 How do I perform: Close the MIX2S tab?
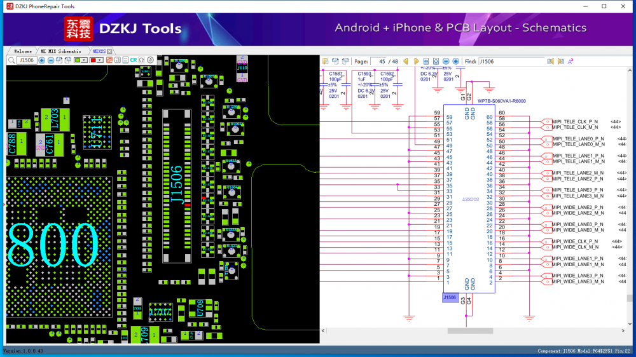point(109,51)
